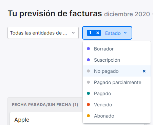Click the gray dot next to No pagado
Image resolution: width=153 pixels, height=125 pixels.
pyautogui.click(x=88, y=71)
